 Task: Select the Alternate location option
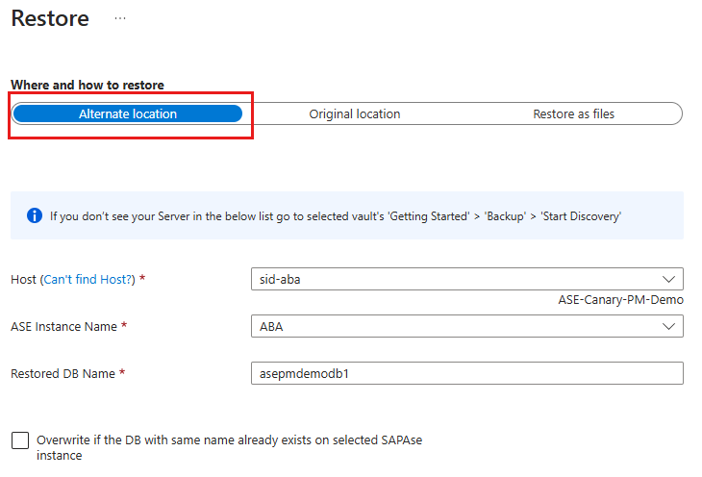click(128, 113)
